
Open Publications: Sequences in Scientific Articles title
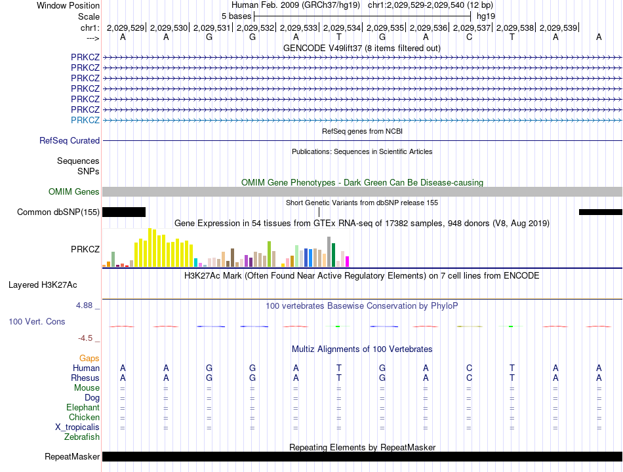(362, 151)
